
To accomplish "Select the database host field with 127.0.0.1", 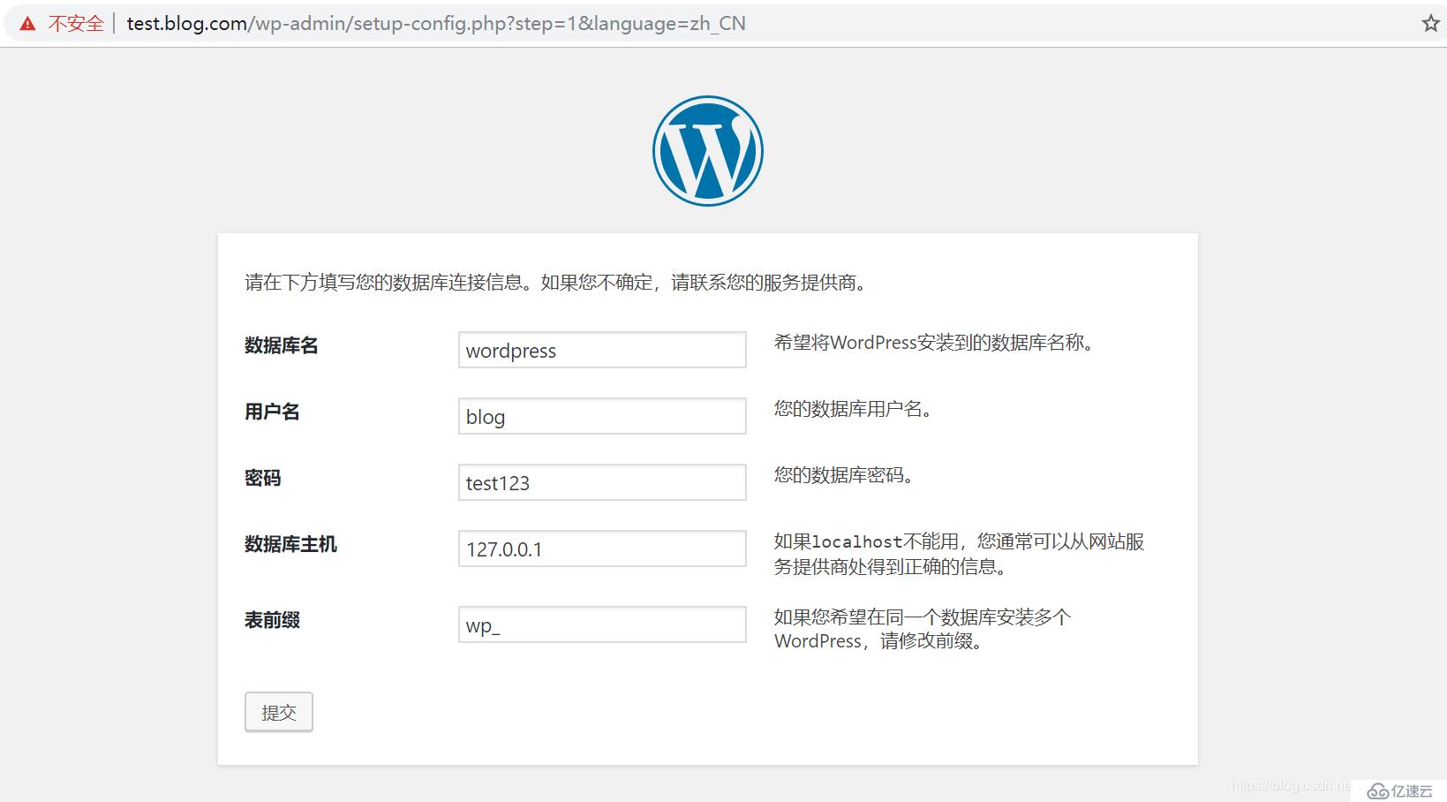I will [x=602, y=549].
